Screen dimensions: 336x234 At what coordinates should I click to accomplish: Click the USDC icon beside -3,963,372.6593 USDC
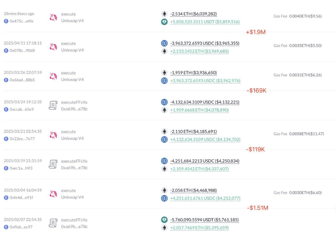point(164,43)
